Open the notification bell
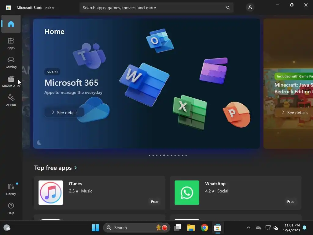This screenshot has height=235, width=313. point(305,228)
